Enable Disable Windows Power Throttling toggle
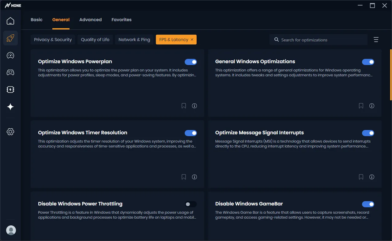 [x=190, y=204]
